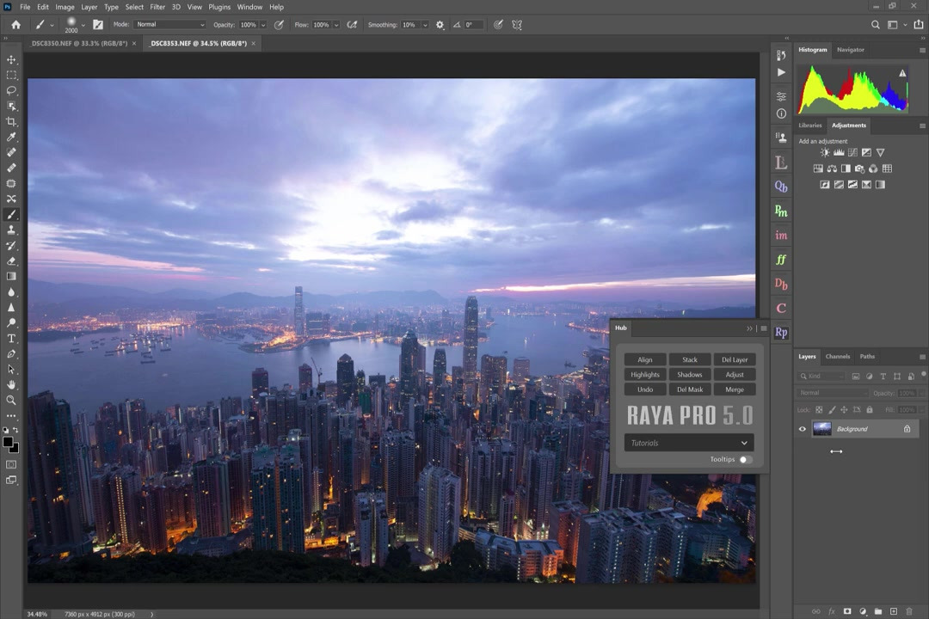Select the Crop tool
Viewport: 929px width, 619px height.
[11, 121]
